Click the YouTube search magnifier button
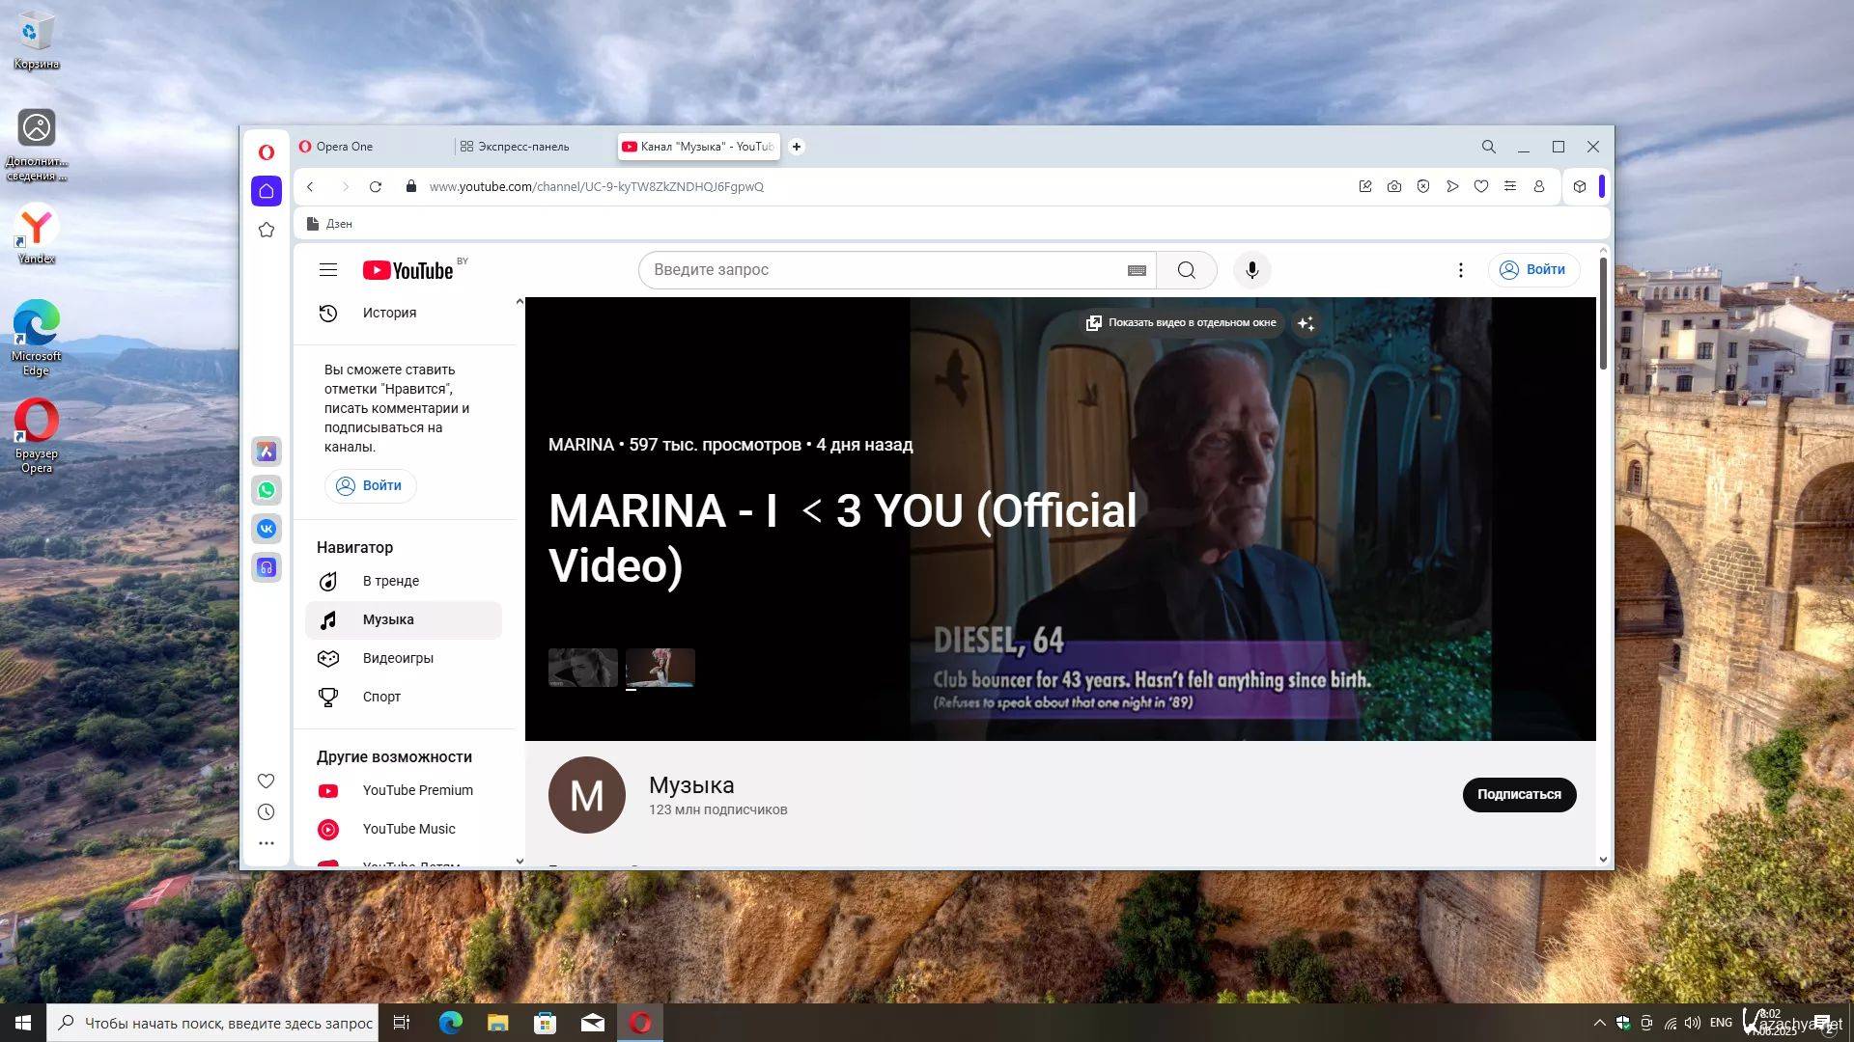This screenshot has height=1042, width=1854. pyautogui.click(x=1187, y=270)
